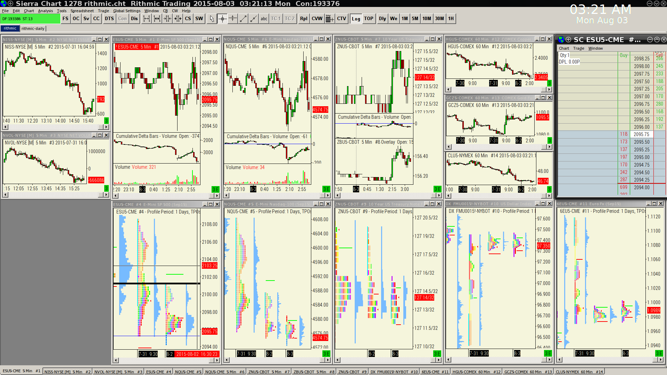The width and height of the screenshot is (667, 375).
Task: Switch to the rithmic-daily chartbook tab
Action: click(33, 28)
